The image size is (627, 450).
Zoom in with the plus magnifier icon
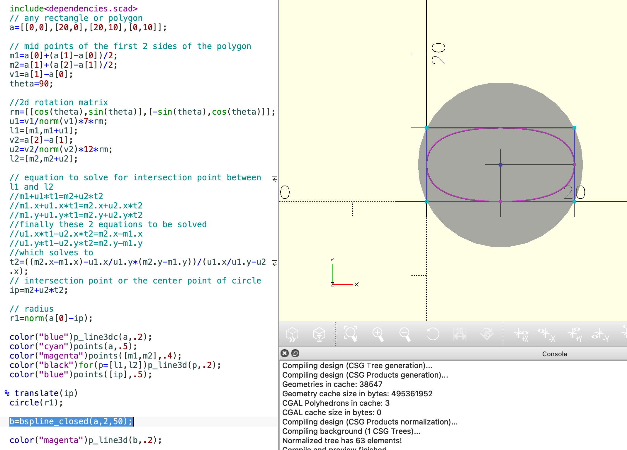(378, 334)
